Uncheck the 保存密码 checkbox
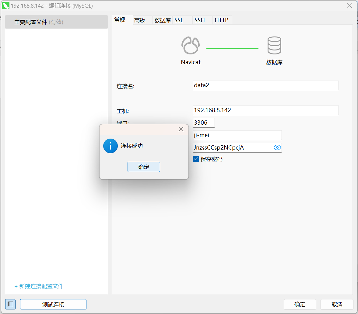 pyautogui.click(x=196, y=159)
